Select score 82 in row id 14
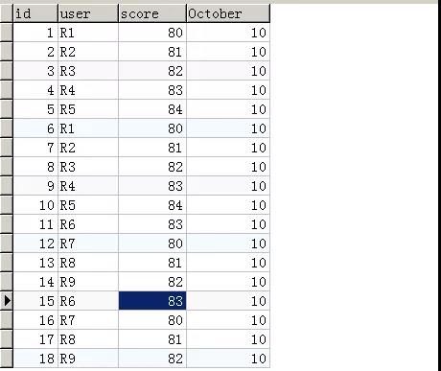 click(152, 282)
